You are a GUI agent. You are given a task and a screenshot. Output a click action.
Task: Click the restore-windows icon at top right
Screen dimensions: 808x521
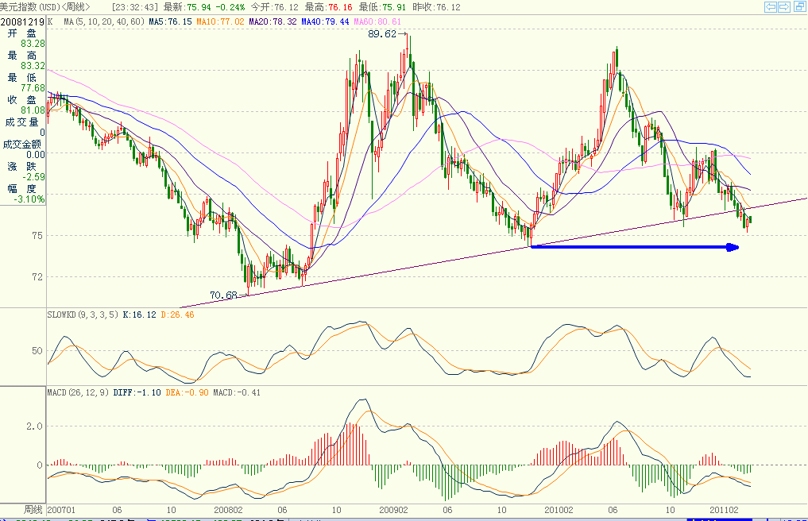point(799,6)
